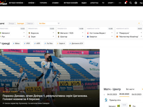Screen dimensions: 143x107
Task: Click Прем'єр-ліга heading in Match Center
Action: (x=115, y=100)
